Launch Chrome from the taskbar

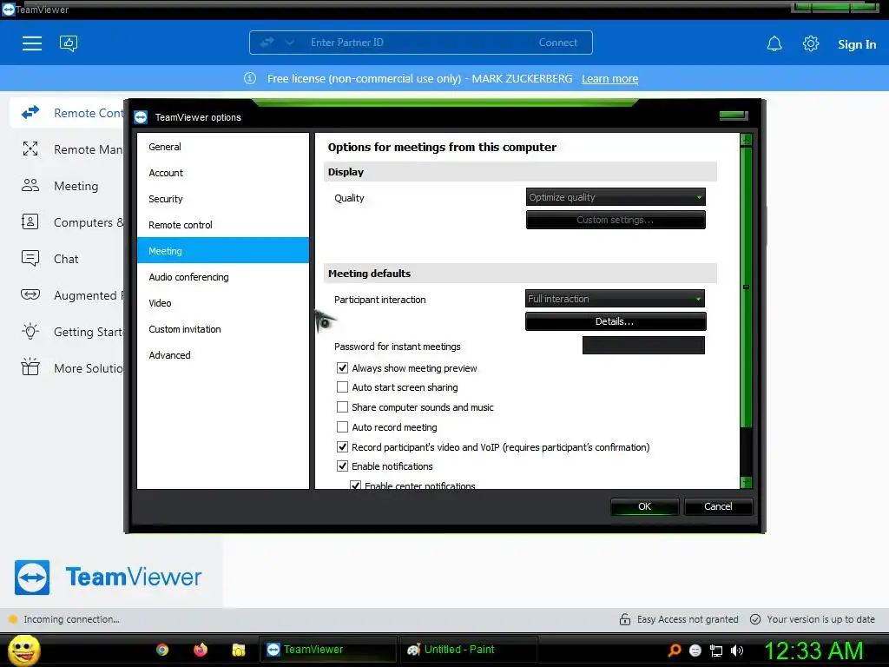coord(162,650)
